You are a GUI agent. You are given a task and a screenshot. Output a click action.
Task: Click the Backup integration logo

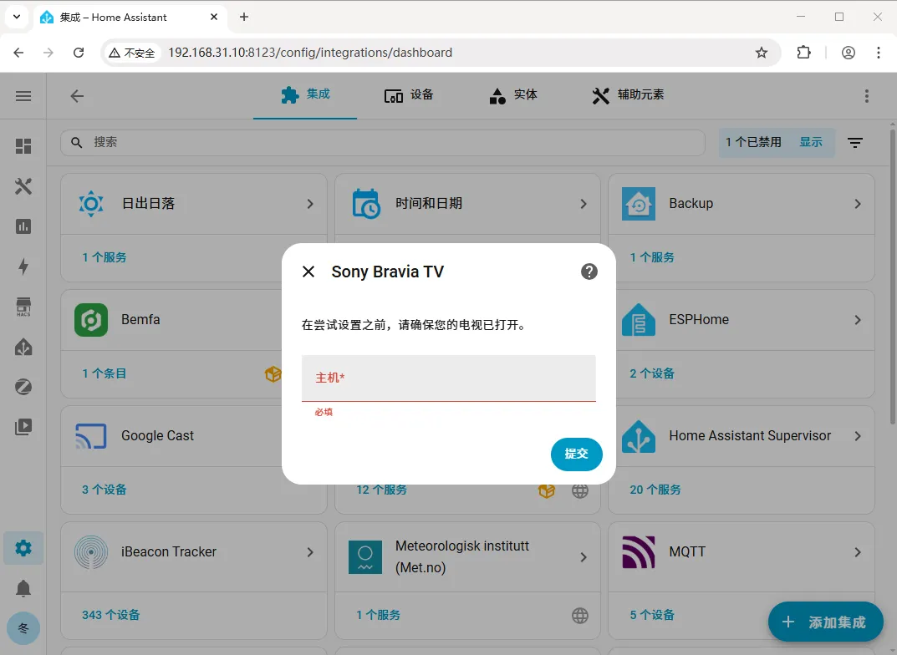pyautogui.click(x=639, y=204)
